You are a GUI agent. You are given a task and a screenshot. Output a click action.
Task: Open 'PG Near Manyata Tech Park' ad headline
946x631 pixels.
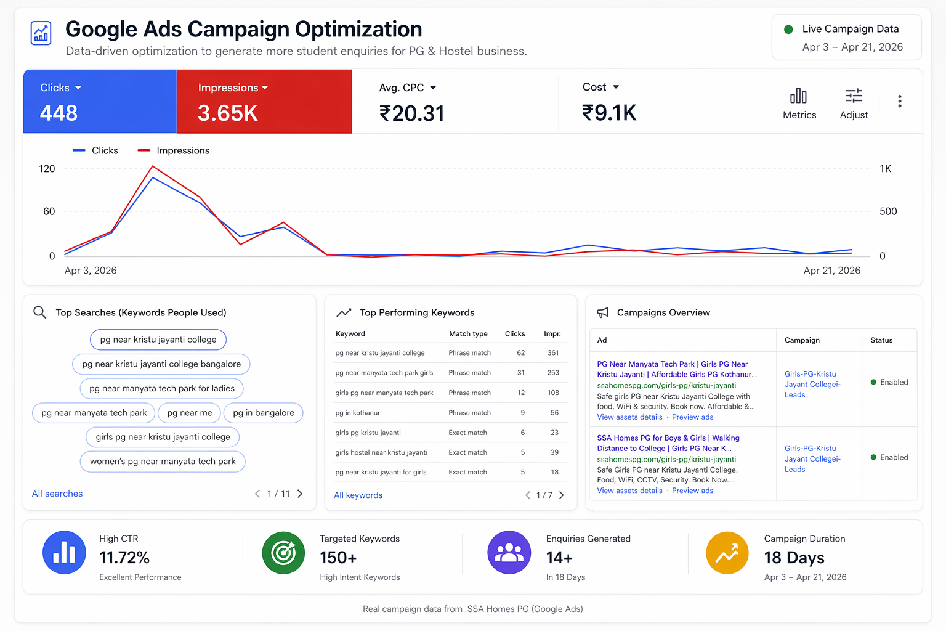pos(677,369)
